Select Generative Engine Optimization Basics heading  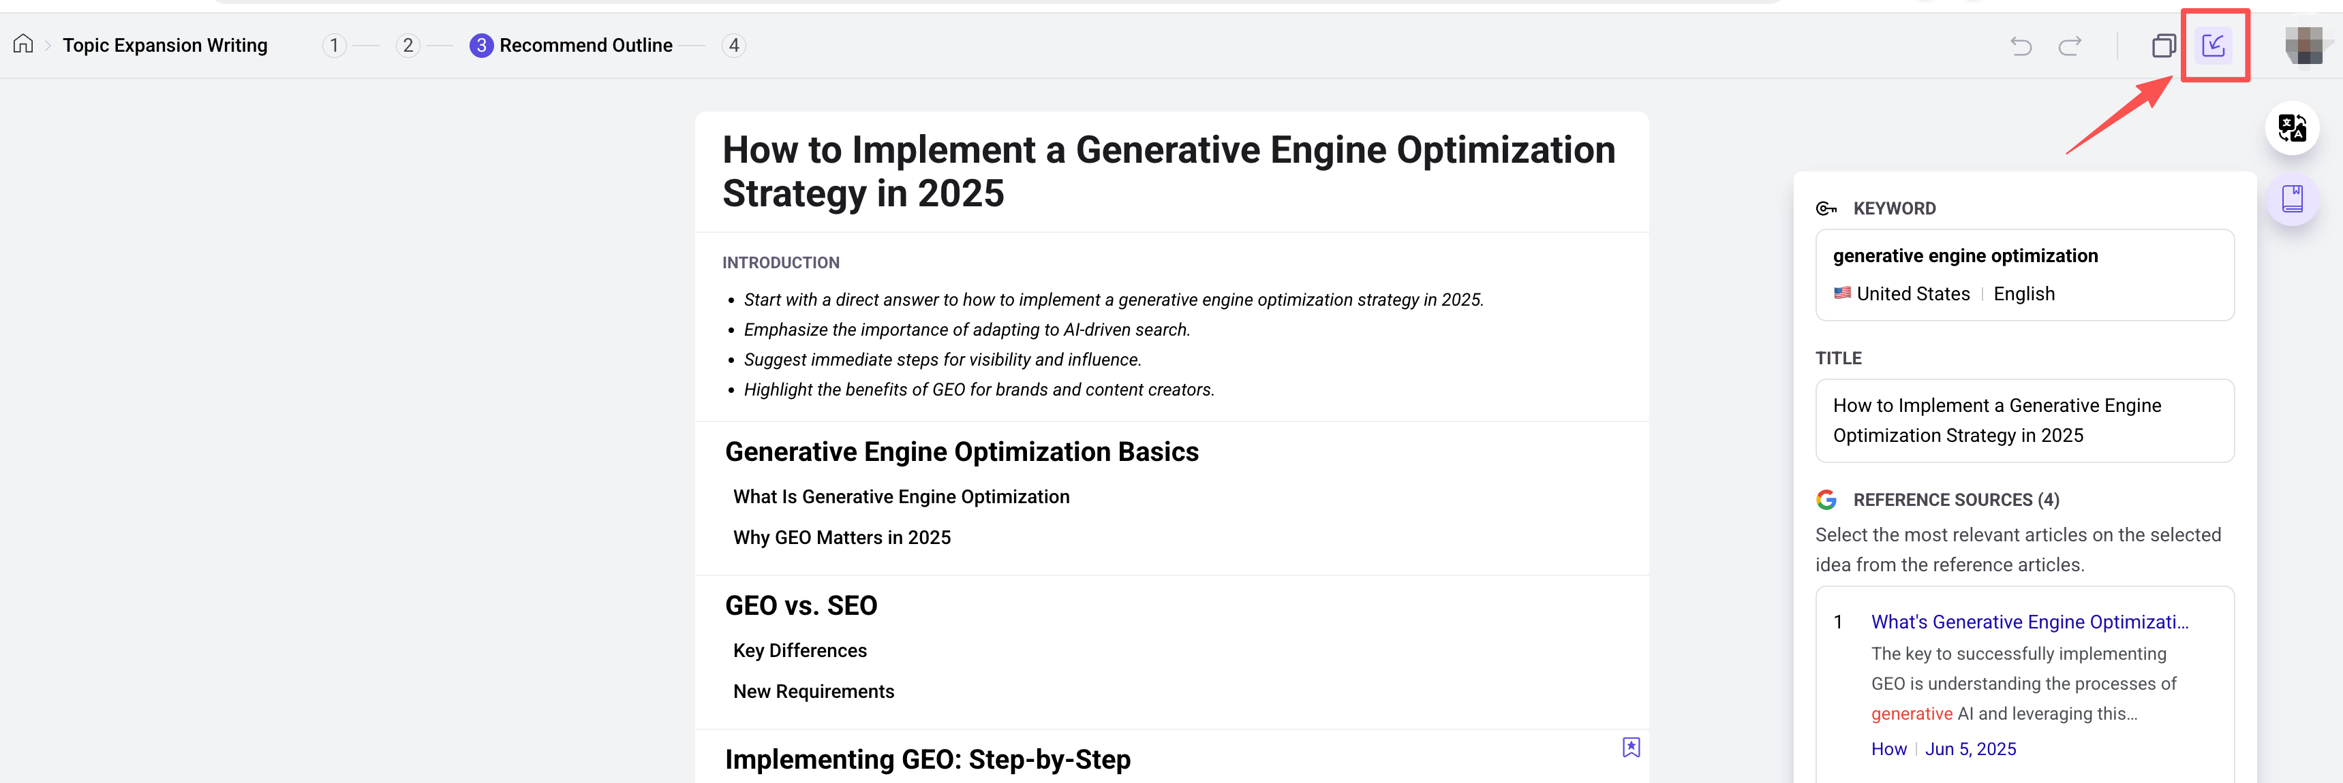point(962,451)
